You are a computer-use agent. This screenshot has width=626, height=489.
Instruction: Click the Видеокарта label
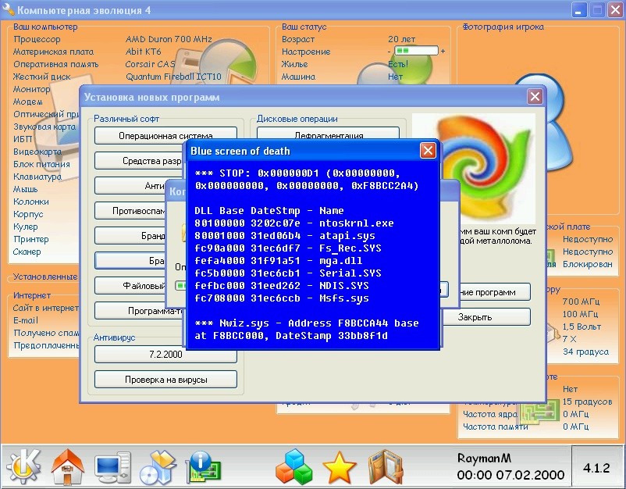pyautogui.click(x=37, y=152)
